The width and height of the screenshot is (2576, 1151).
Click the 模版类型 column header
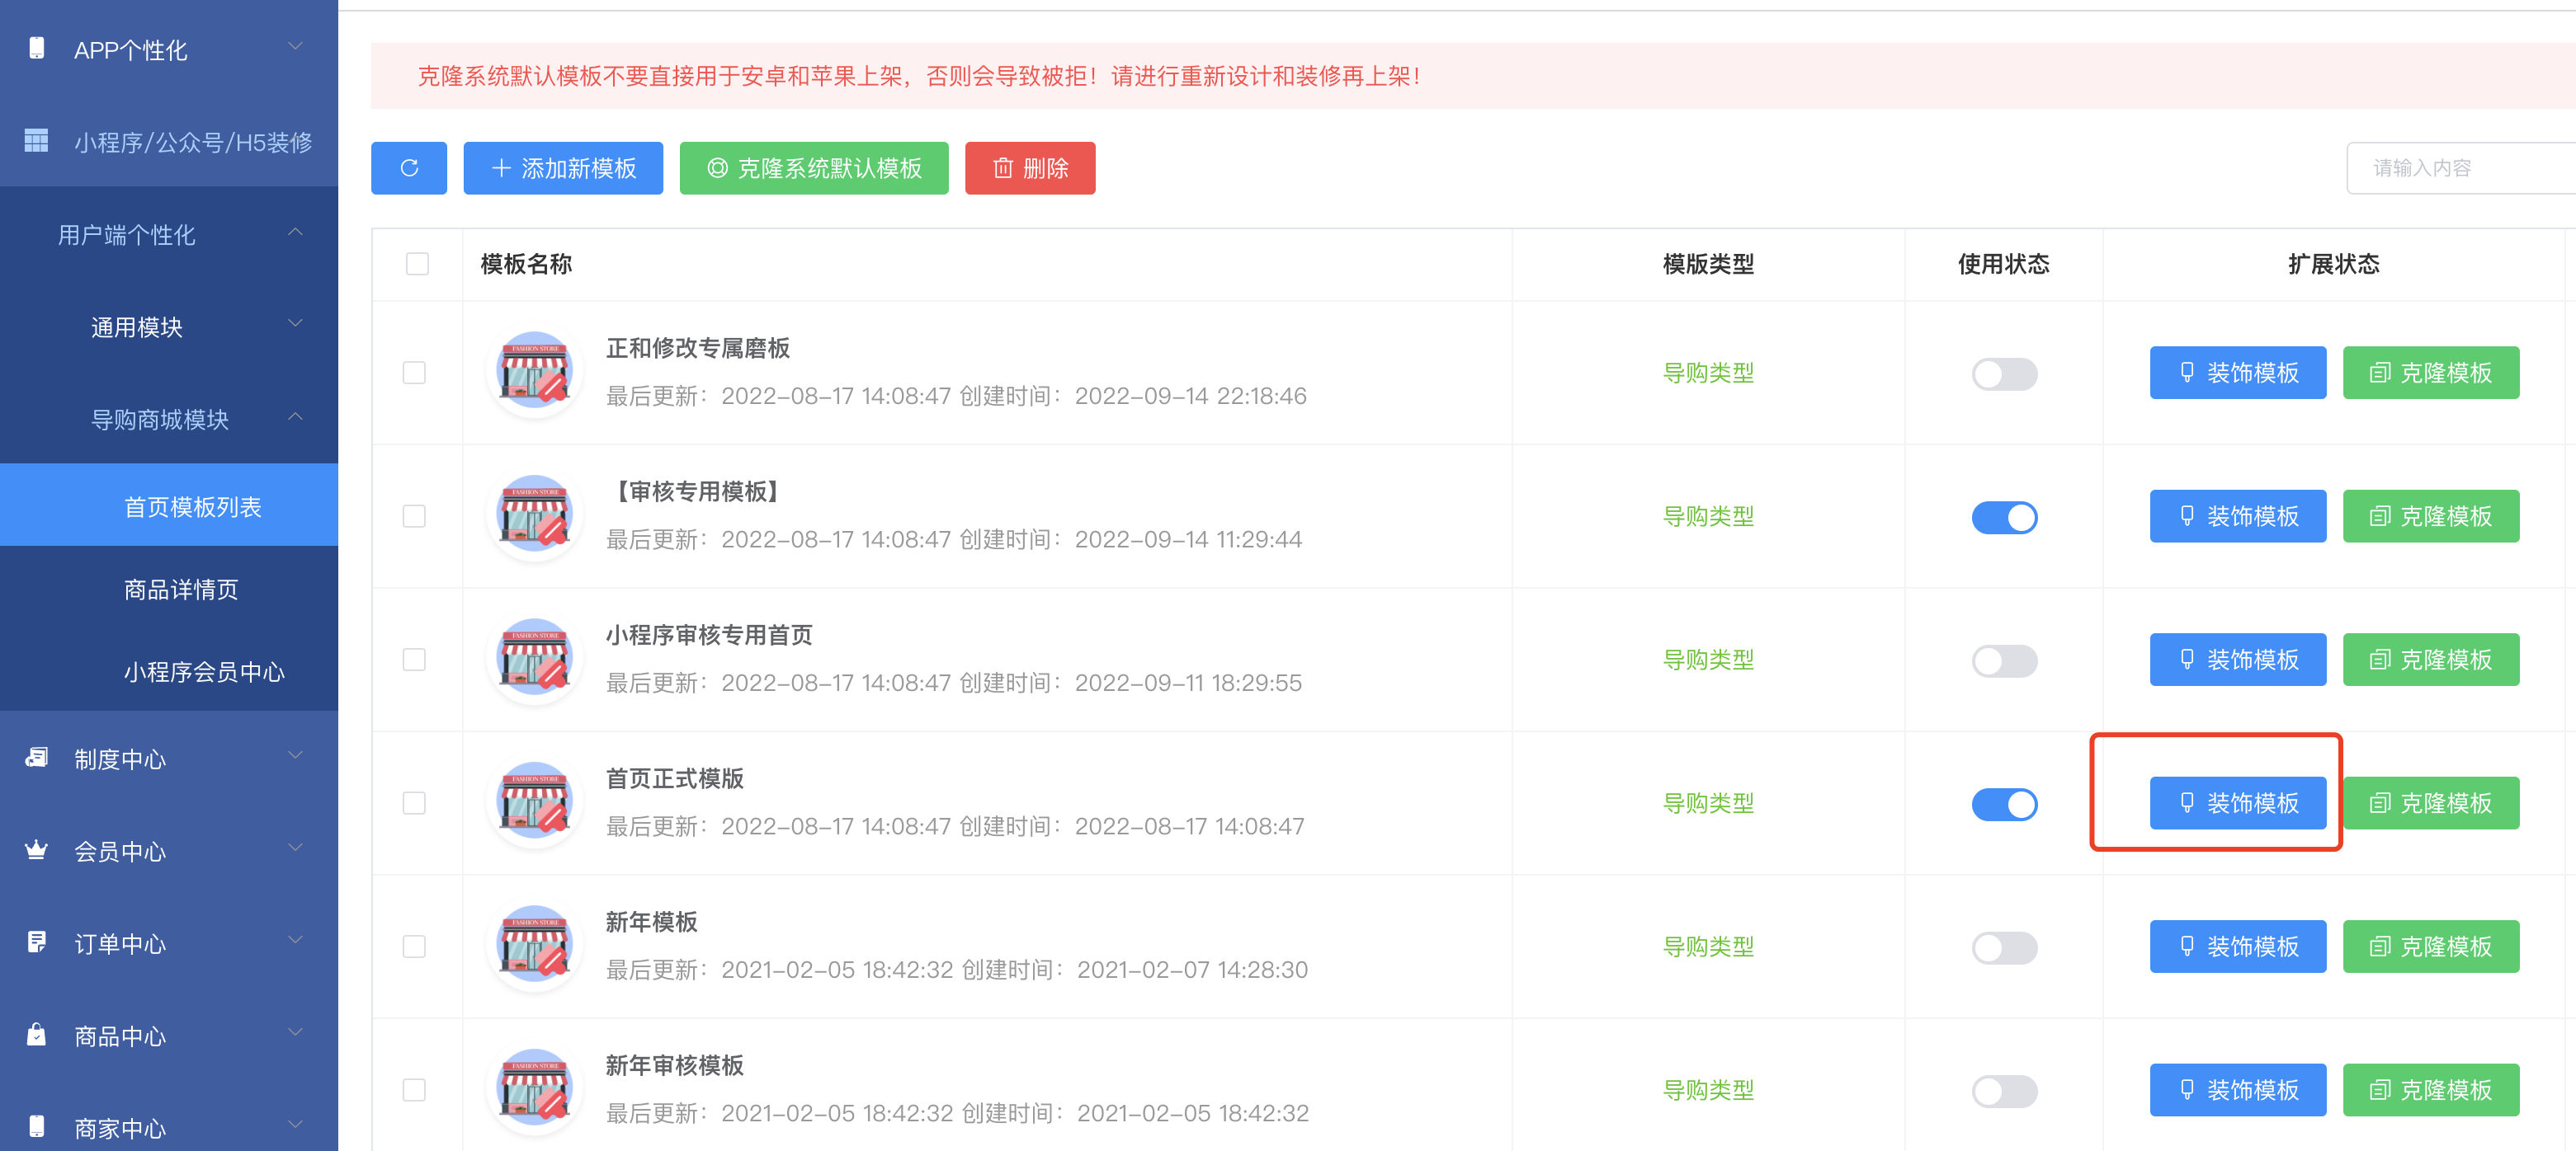[x=1708, y=264]
